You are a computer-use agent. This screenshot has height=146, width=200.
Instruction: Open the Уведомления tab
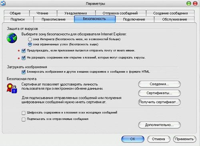coord(76,13)
